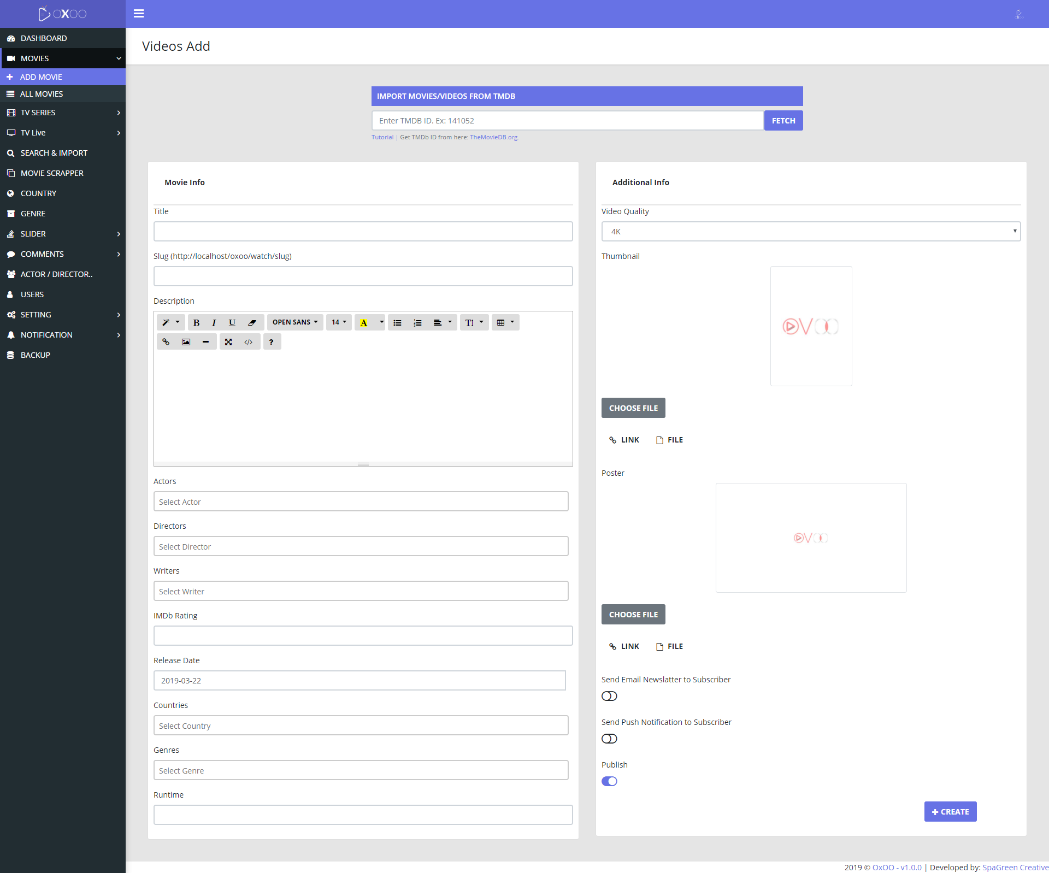Open All Movies in sidebar
The width and height of the screenshot is (1049, 873).
click(x=42, y=94)
